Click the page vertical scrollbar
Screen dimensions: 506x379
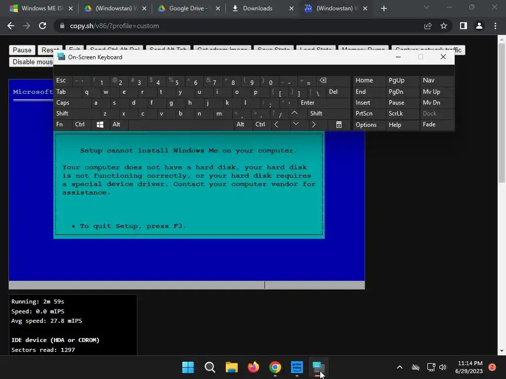502,113
